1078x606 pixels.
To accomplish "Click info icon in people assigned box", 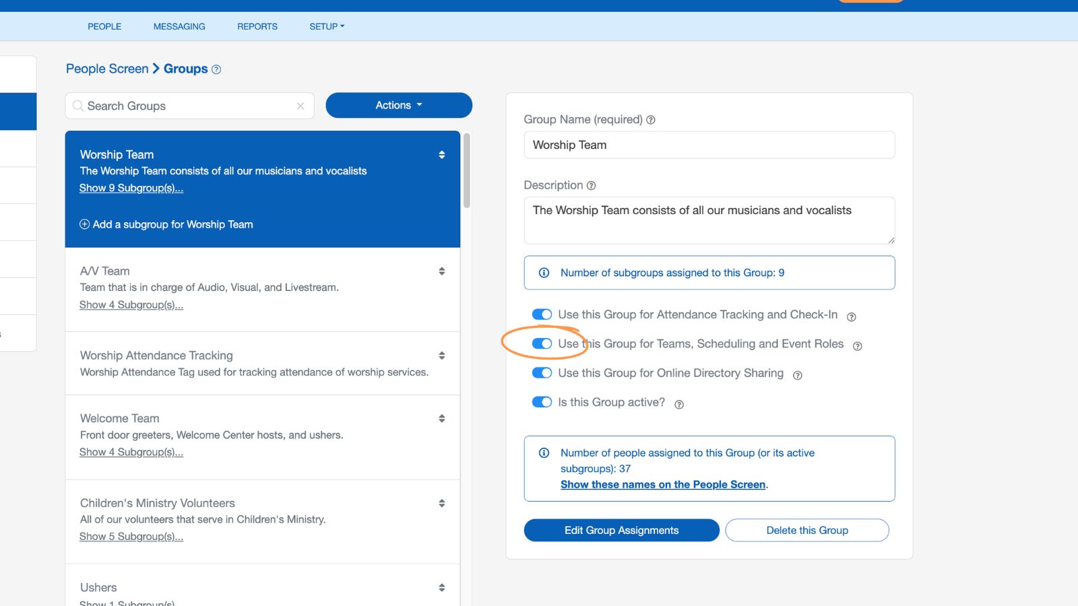I will point(543,453).
